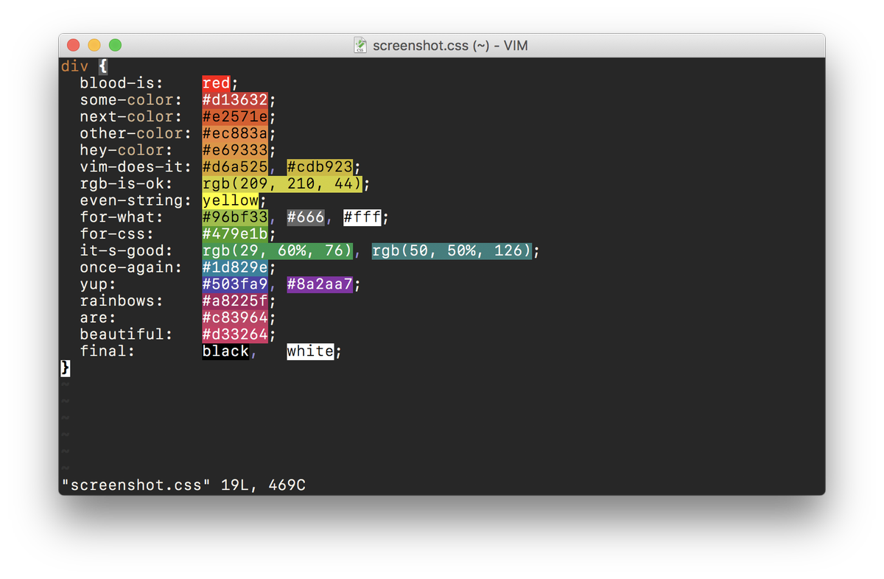Click the 'hey-color:' property name

[x=126, y=150]
